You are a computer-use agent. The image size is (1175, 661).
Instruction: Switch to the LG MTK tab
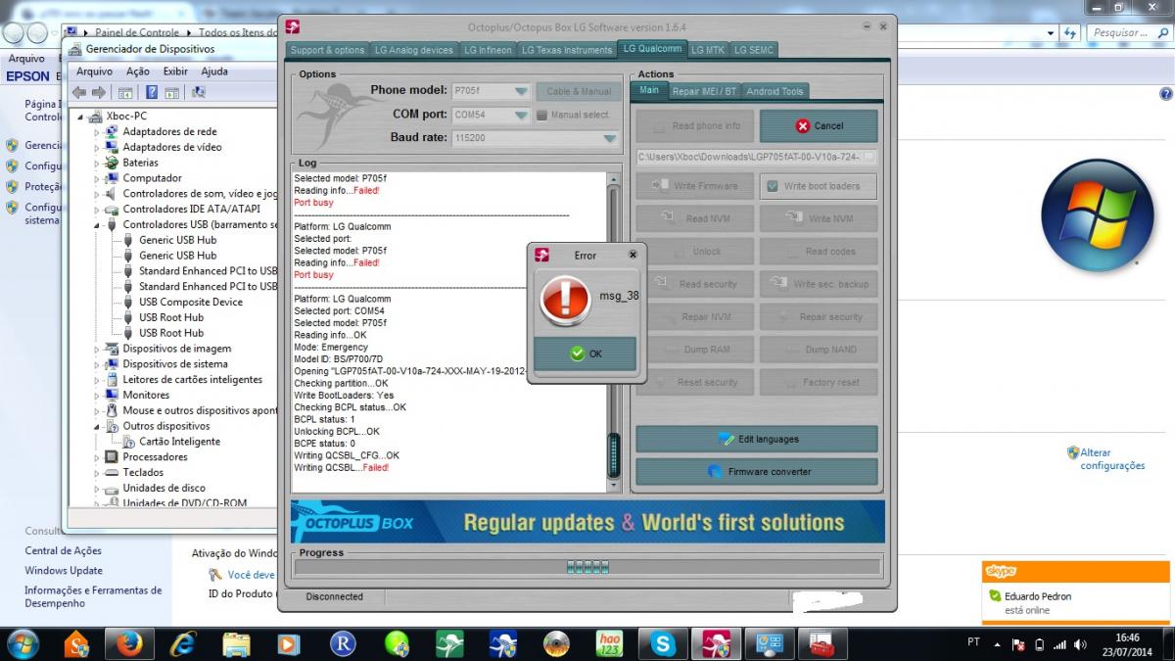point(708,50)
